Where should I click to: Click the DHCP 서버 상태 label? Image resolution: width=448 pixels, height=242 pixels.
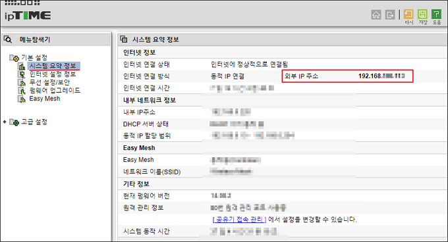click(x=146, y=124)
